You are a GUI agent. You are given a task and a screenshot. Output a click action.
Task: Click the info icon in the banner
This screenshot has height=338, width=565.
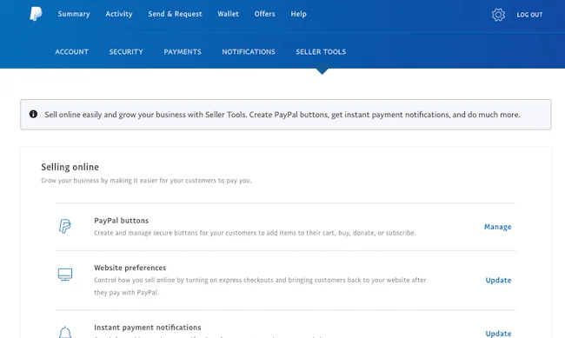point(33,114)
